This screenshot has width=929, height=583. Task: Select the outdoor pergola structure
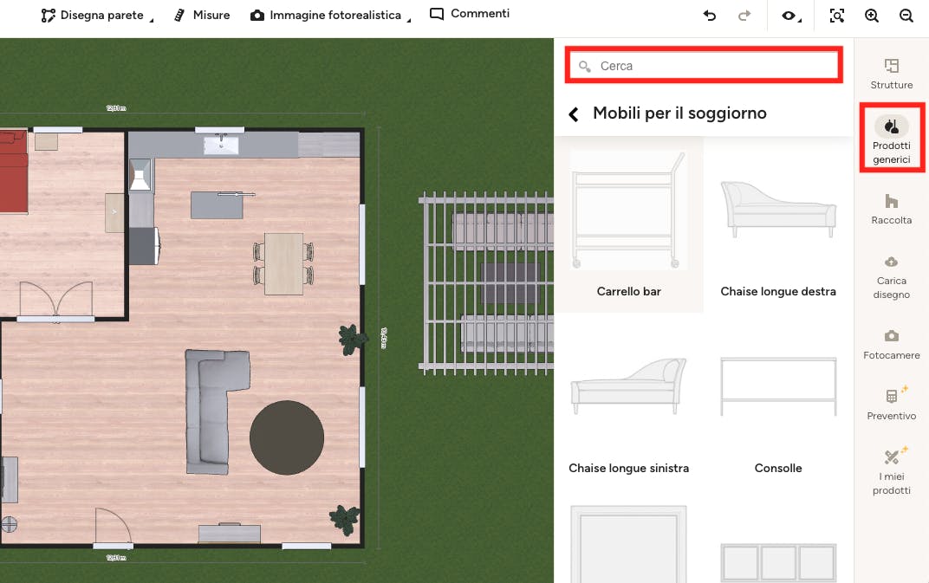point(486,283)
